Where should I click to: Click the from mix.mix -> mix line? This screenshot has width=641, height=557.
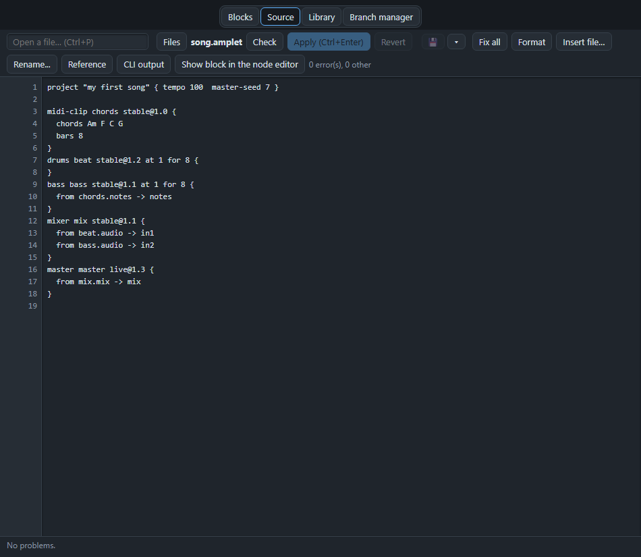[99, 282]
